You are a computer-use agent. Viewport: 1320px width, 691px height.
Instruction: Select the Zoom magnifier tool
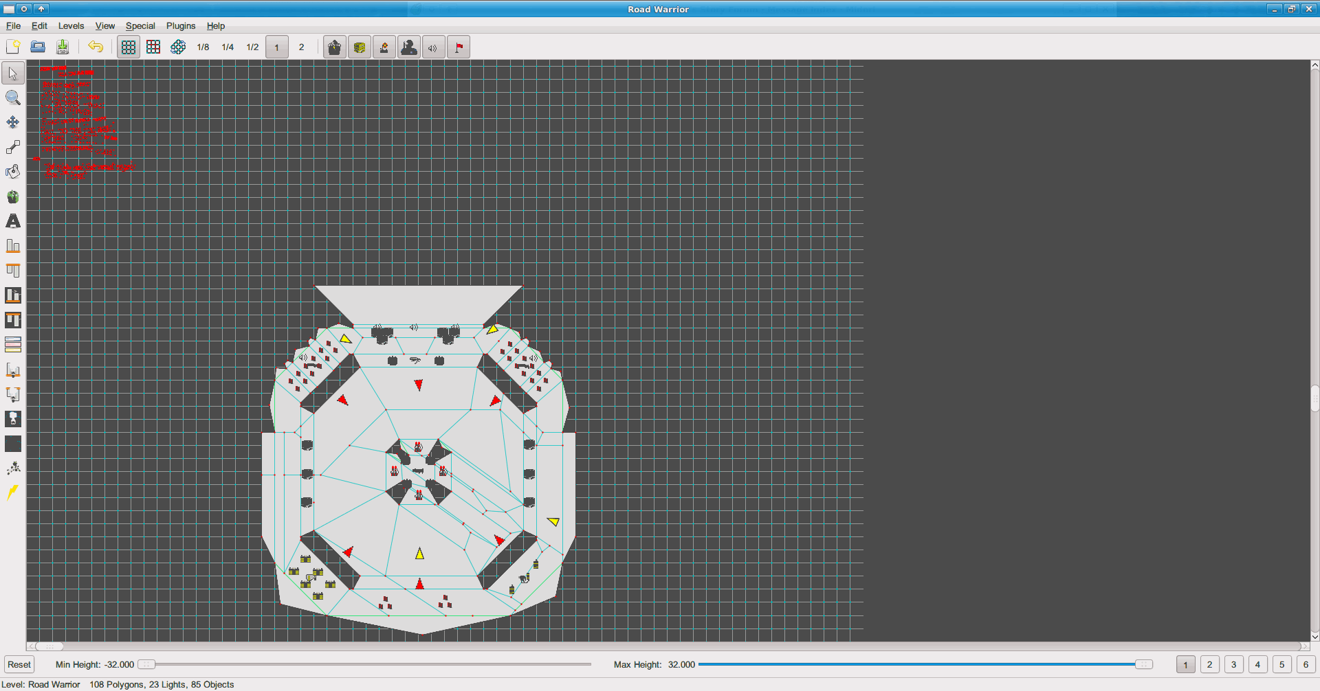(13, 98)
